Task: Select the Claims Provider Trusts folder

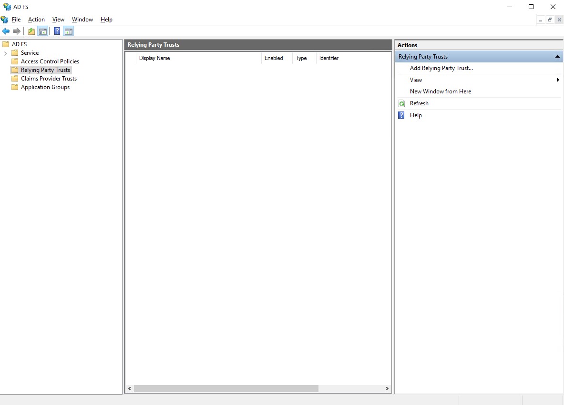Action: pos(49,78)
